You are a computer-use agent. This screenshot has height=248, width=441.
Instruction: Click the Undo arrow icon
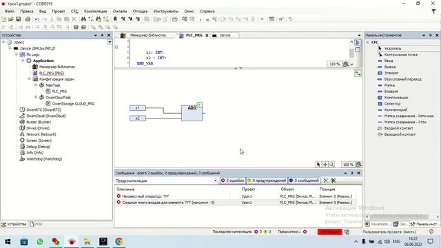click(37, 19)
